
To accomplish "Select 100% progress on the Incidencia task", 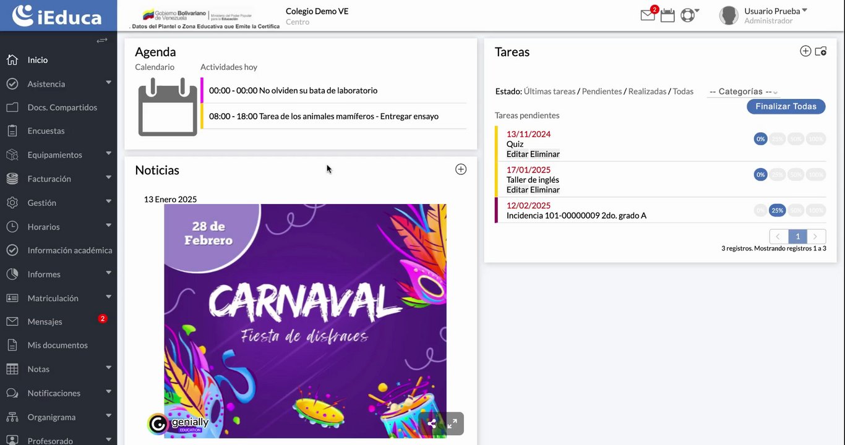I will point(816,210).
